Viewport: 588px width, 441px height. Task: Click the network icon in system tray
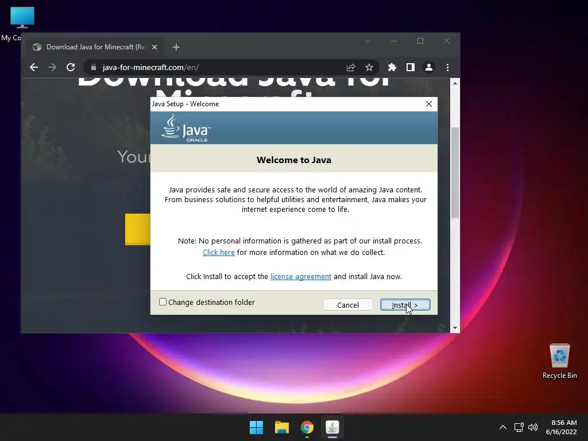tap(519, 427)
